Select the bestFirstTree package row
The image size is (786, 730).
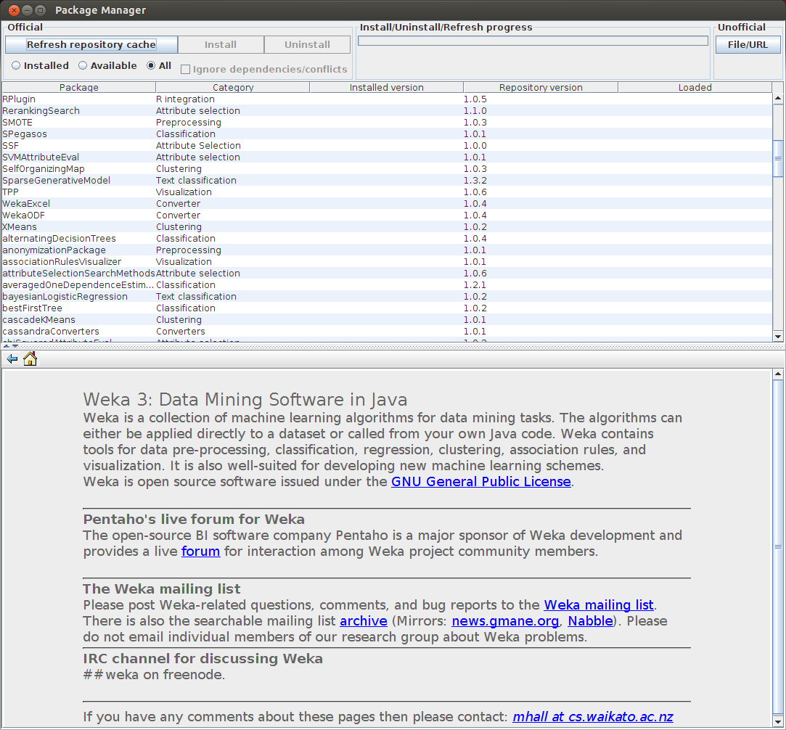point(387,308)
